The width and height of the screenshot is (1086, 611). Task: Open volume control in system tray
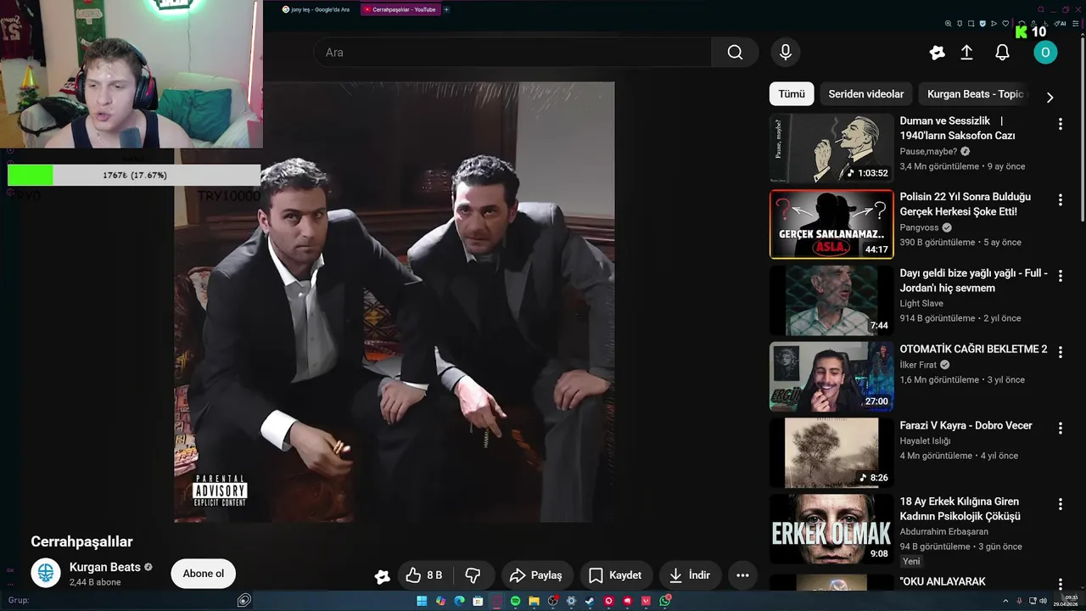click(1043, 601)
